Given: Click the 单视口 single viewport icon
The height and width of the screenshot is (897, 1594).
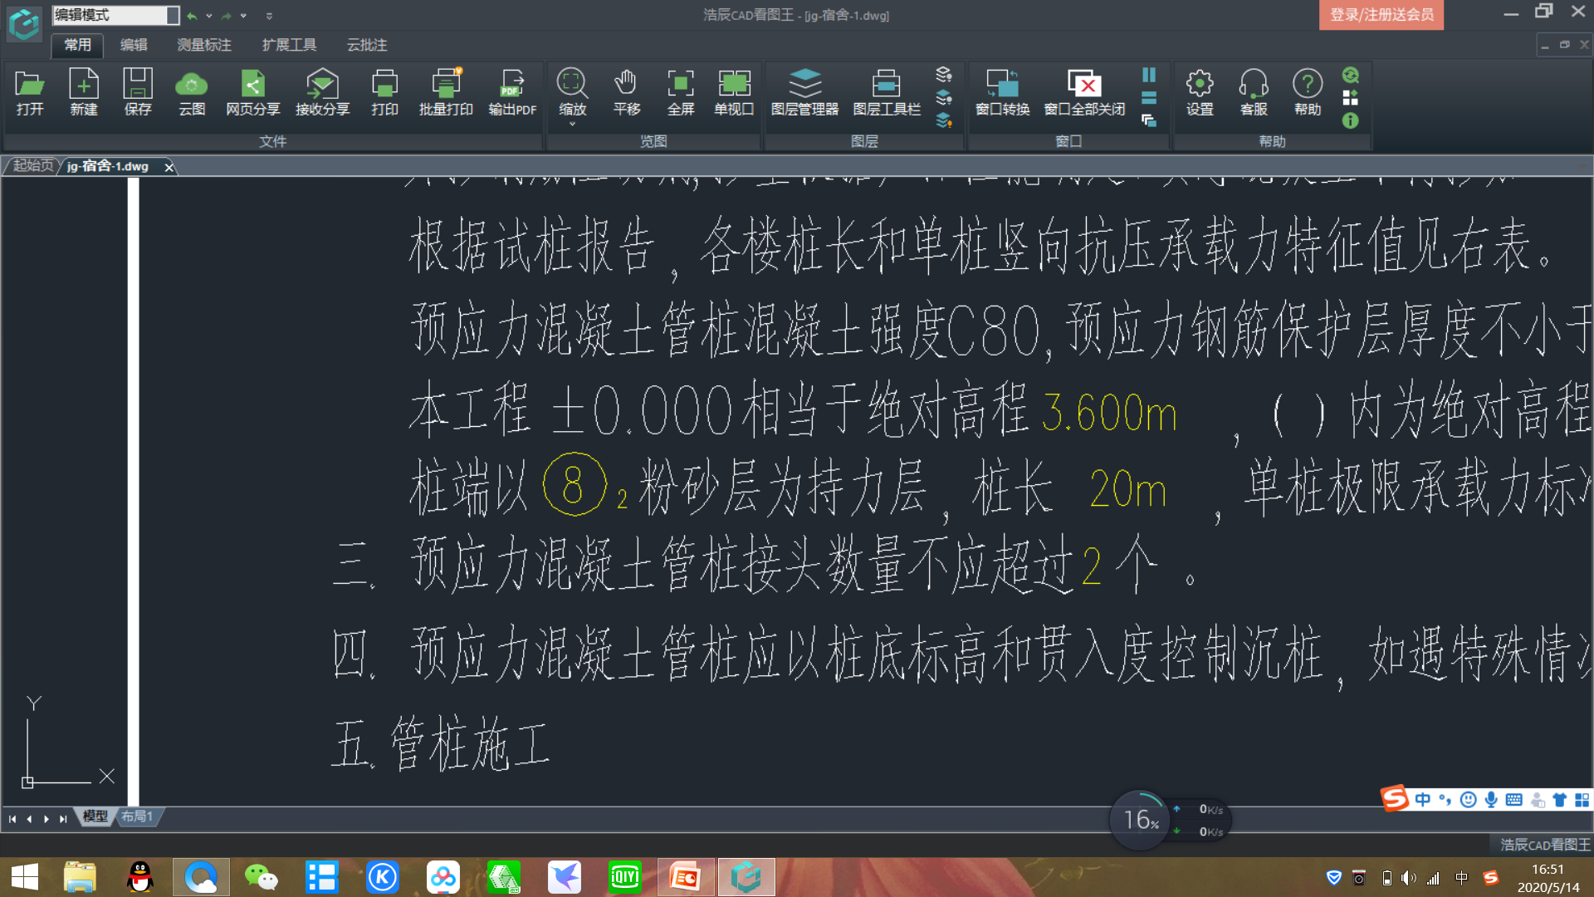Looking at the screenshot, I should tap(734, 92).
